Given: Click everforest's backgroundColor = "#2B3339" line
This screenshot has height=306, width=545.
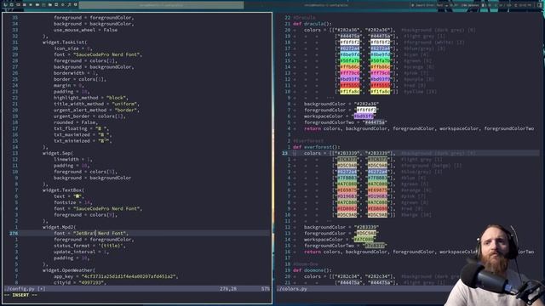Looking at the screenshot, I should click(341, 227).
